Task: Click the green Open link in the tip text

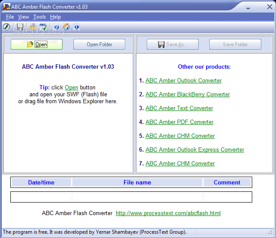Action: click(71, 88)
